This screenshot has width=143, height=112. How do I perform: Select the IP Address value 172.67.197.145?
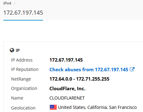(66, 60)
